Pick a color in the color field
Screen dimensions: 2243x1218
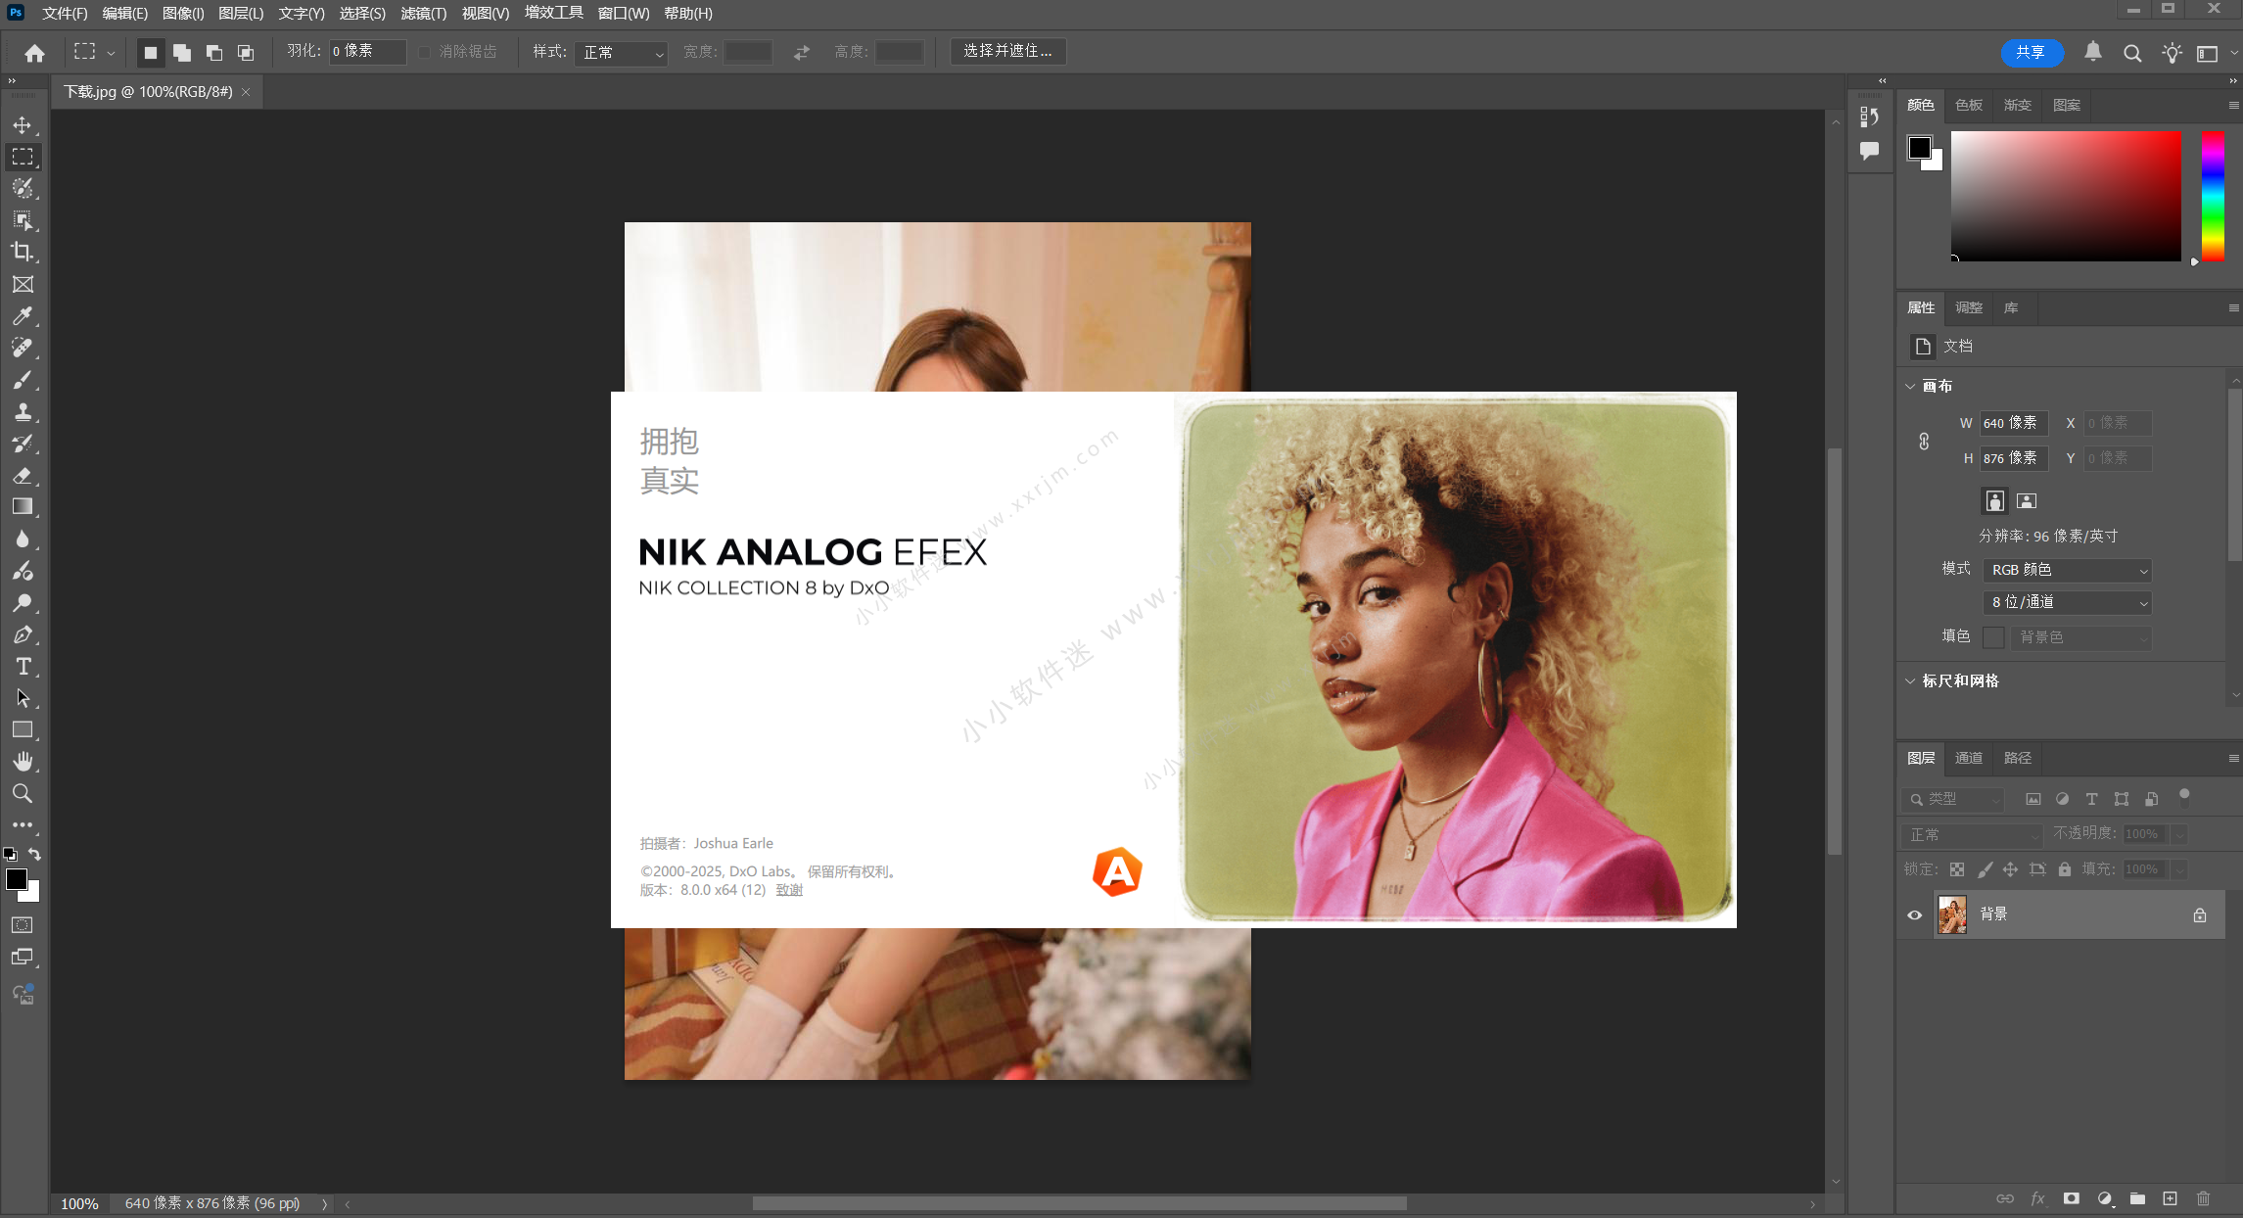(2066, 196)
